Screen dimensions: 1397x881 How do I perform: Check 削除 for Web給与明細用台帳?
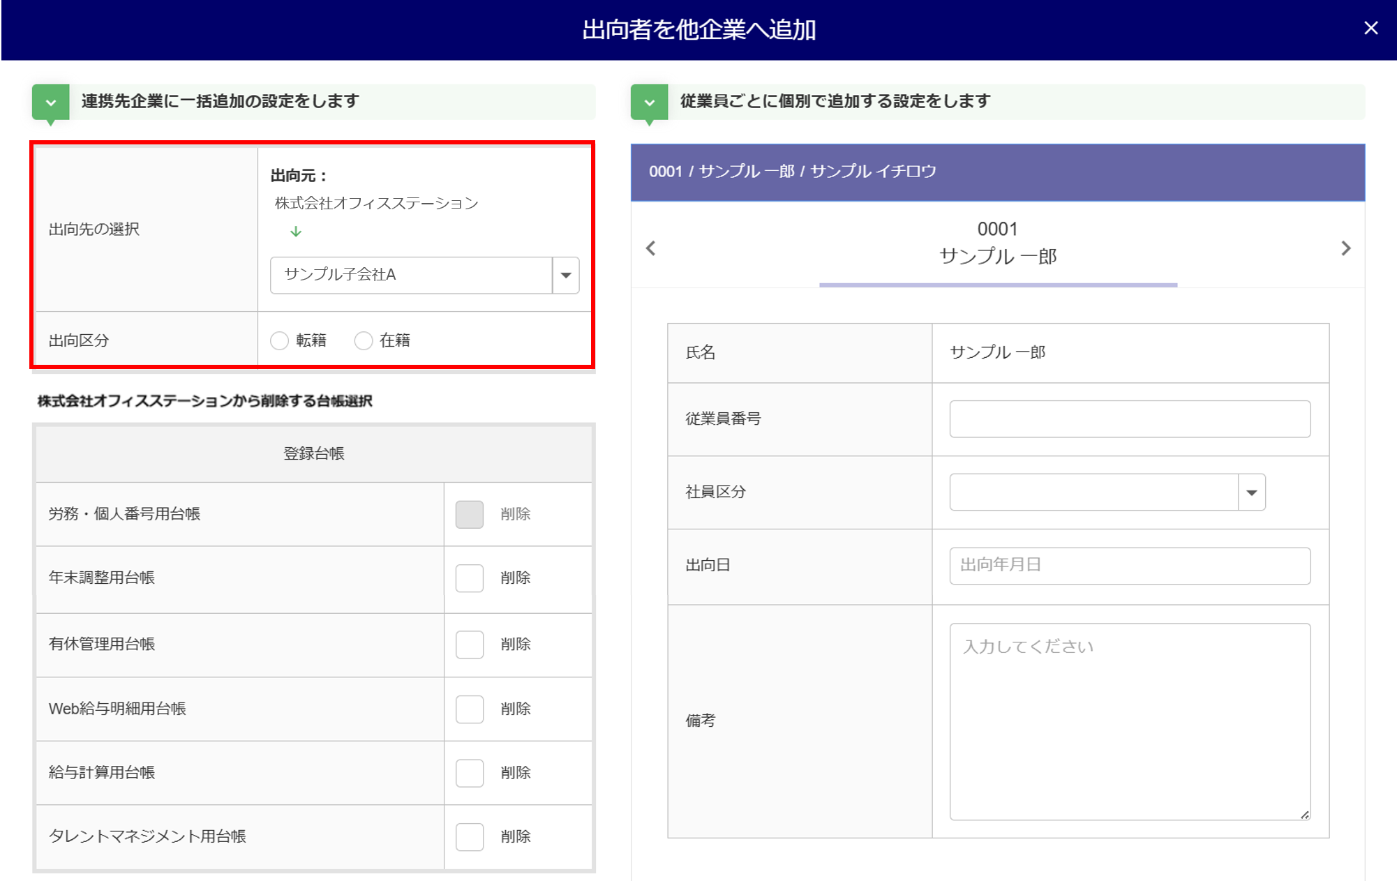pyautogui.click(x=469, y=709)
